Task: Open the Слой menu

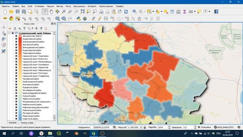Action: coord(30,6)
